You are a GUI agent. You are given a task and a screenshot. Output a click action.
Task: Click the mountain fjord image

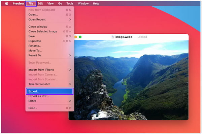[131, 80]
